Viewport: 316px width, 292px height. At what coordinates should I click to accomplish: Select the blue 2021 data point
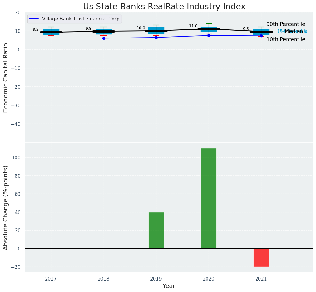(x=261, y=36)
